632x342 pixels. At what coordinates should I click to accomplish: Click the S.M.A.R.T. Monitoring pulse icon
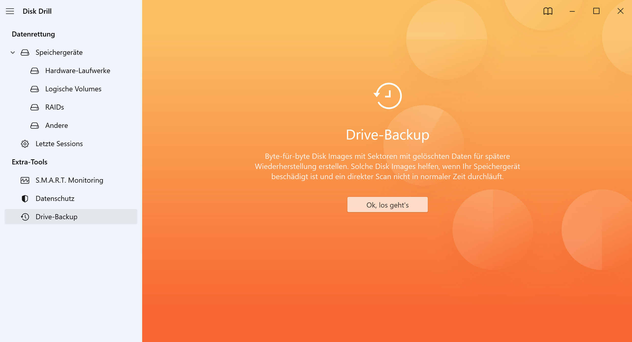25,180
